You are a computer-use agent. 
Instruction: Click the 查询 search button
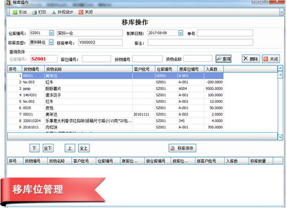[224, 59]
